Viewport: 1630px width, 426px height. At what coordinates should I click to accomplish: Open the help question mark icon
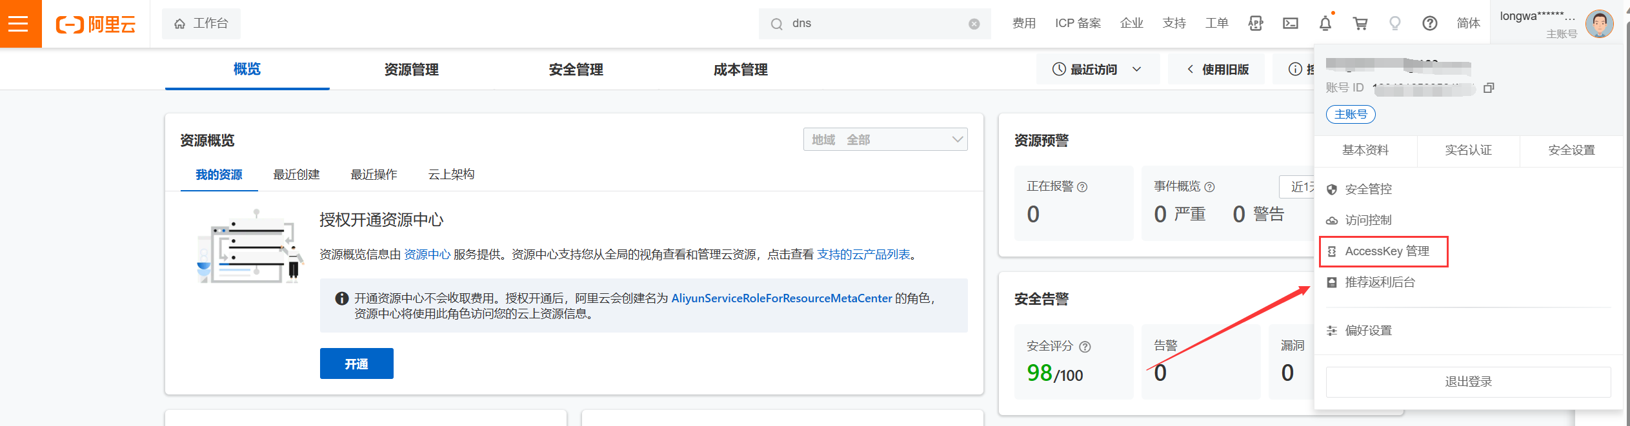click(1430, 24)
